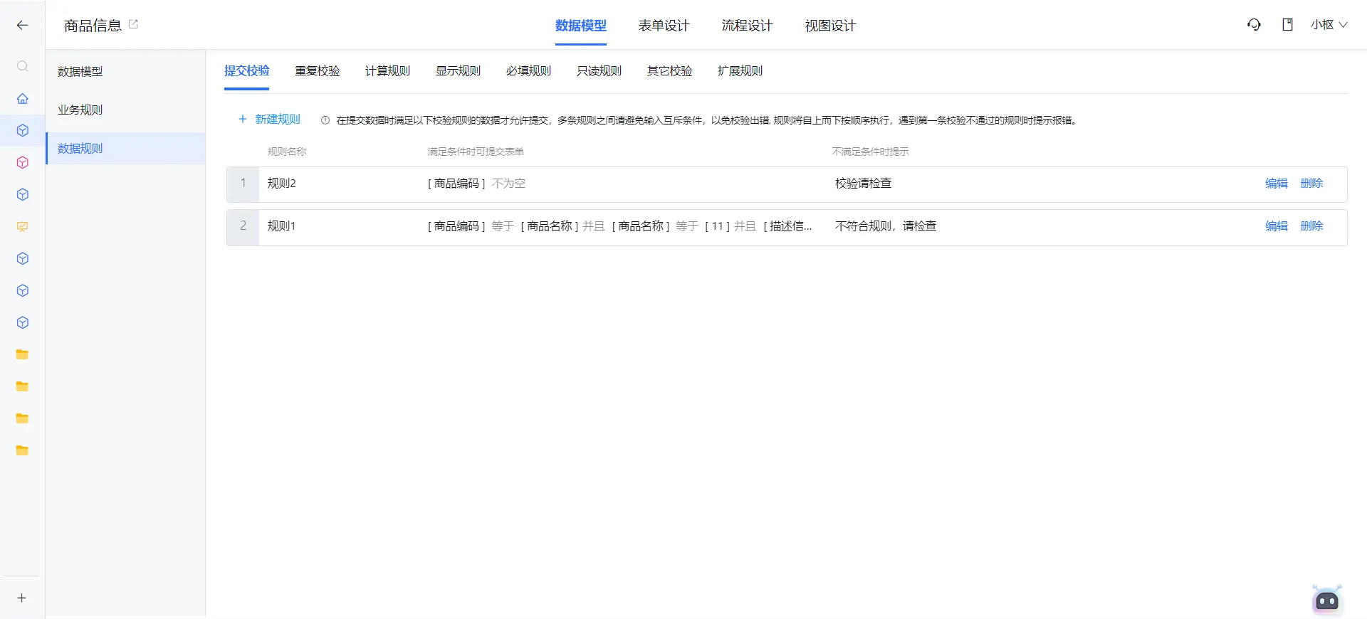Switch to the 表单设计 tab
1367x619 pixels.
[x=664, y=26]
